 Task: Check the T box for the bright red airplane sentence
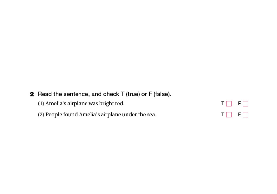(229, 104)
